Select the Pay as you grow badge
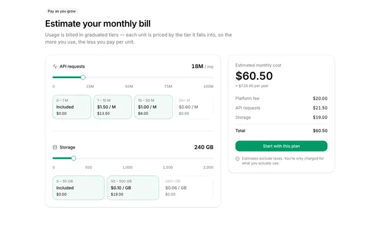 62,11
